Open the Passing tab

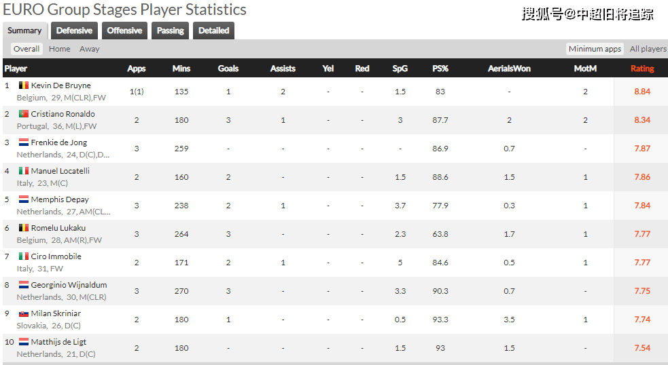tap(171, 31)
